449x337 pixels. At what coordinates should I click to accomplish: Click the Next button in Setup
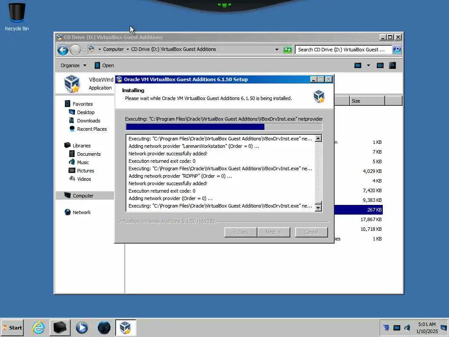point(274,232)
